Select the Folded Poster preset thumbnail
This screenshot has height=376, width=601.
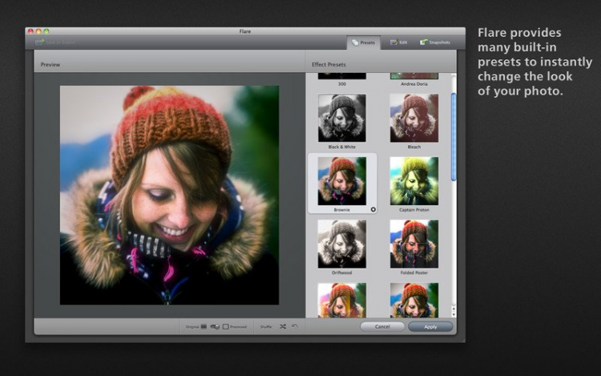[x=414, y=244]
